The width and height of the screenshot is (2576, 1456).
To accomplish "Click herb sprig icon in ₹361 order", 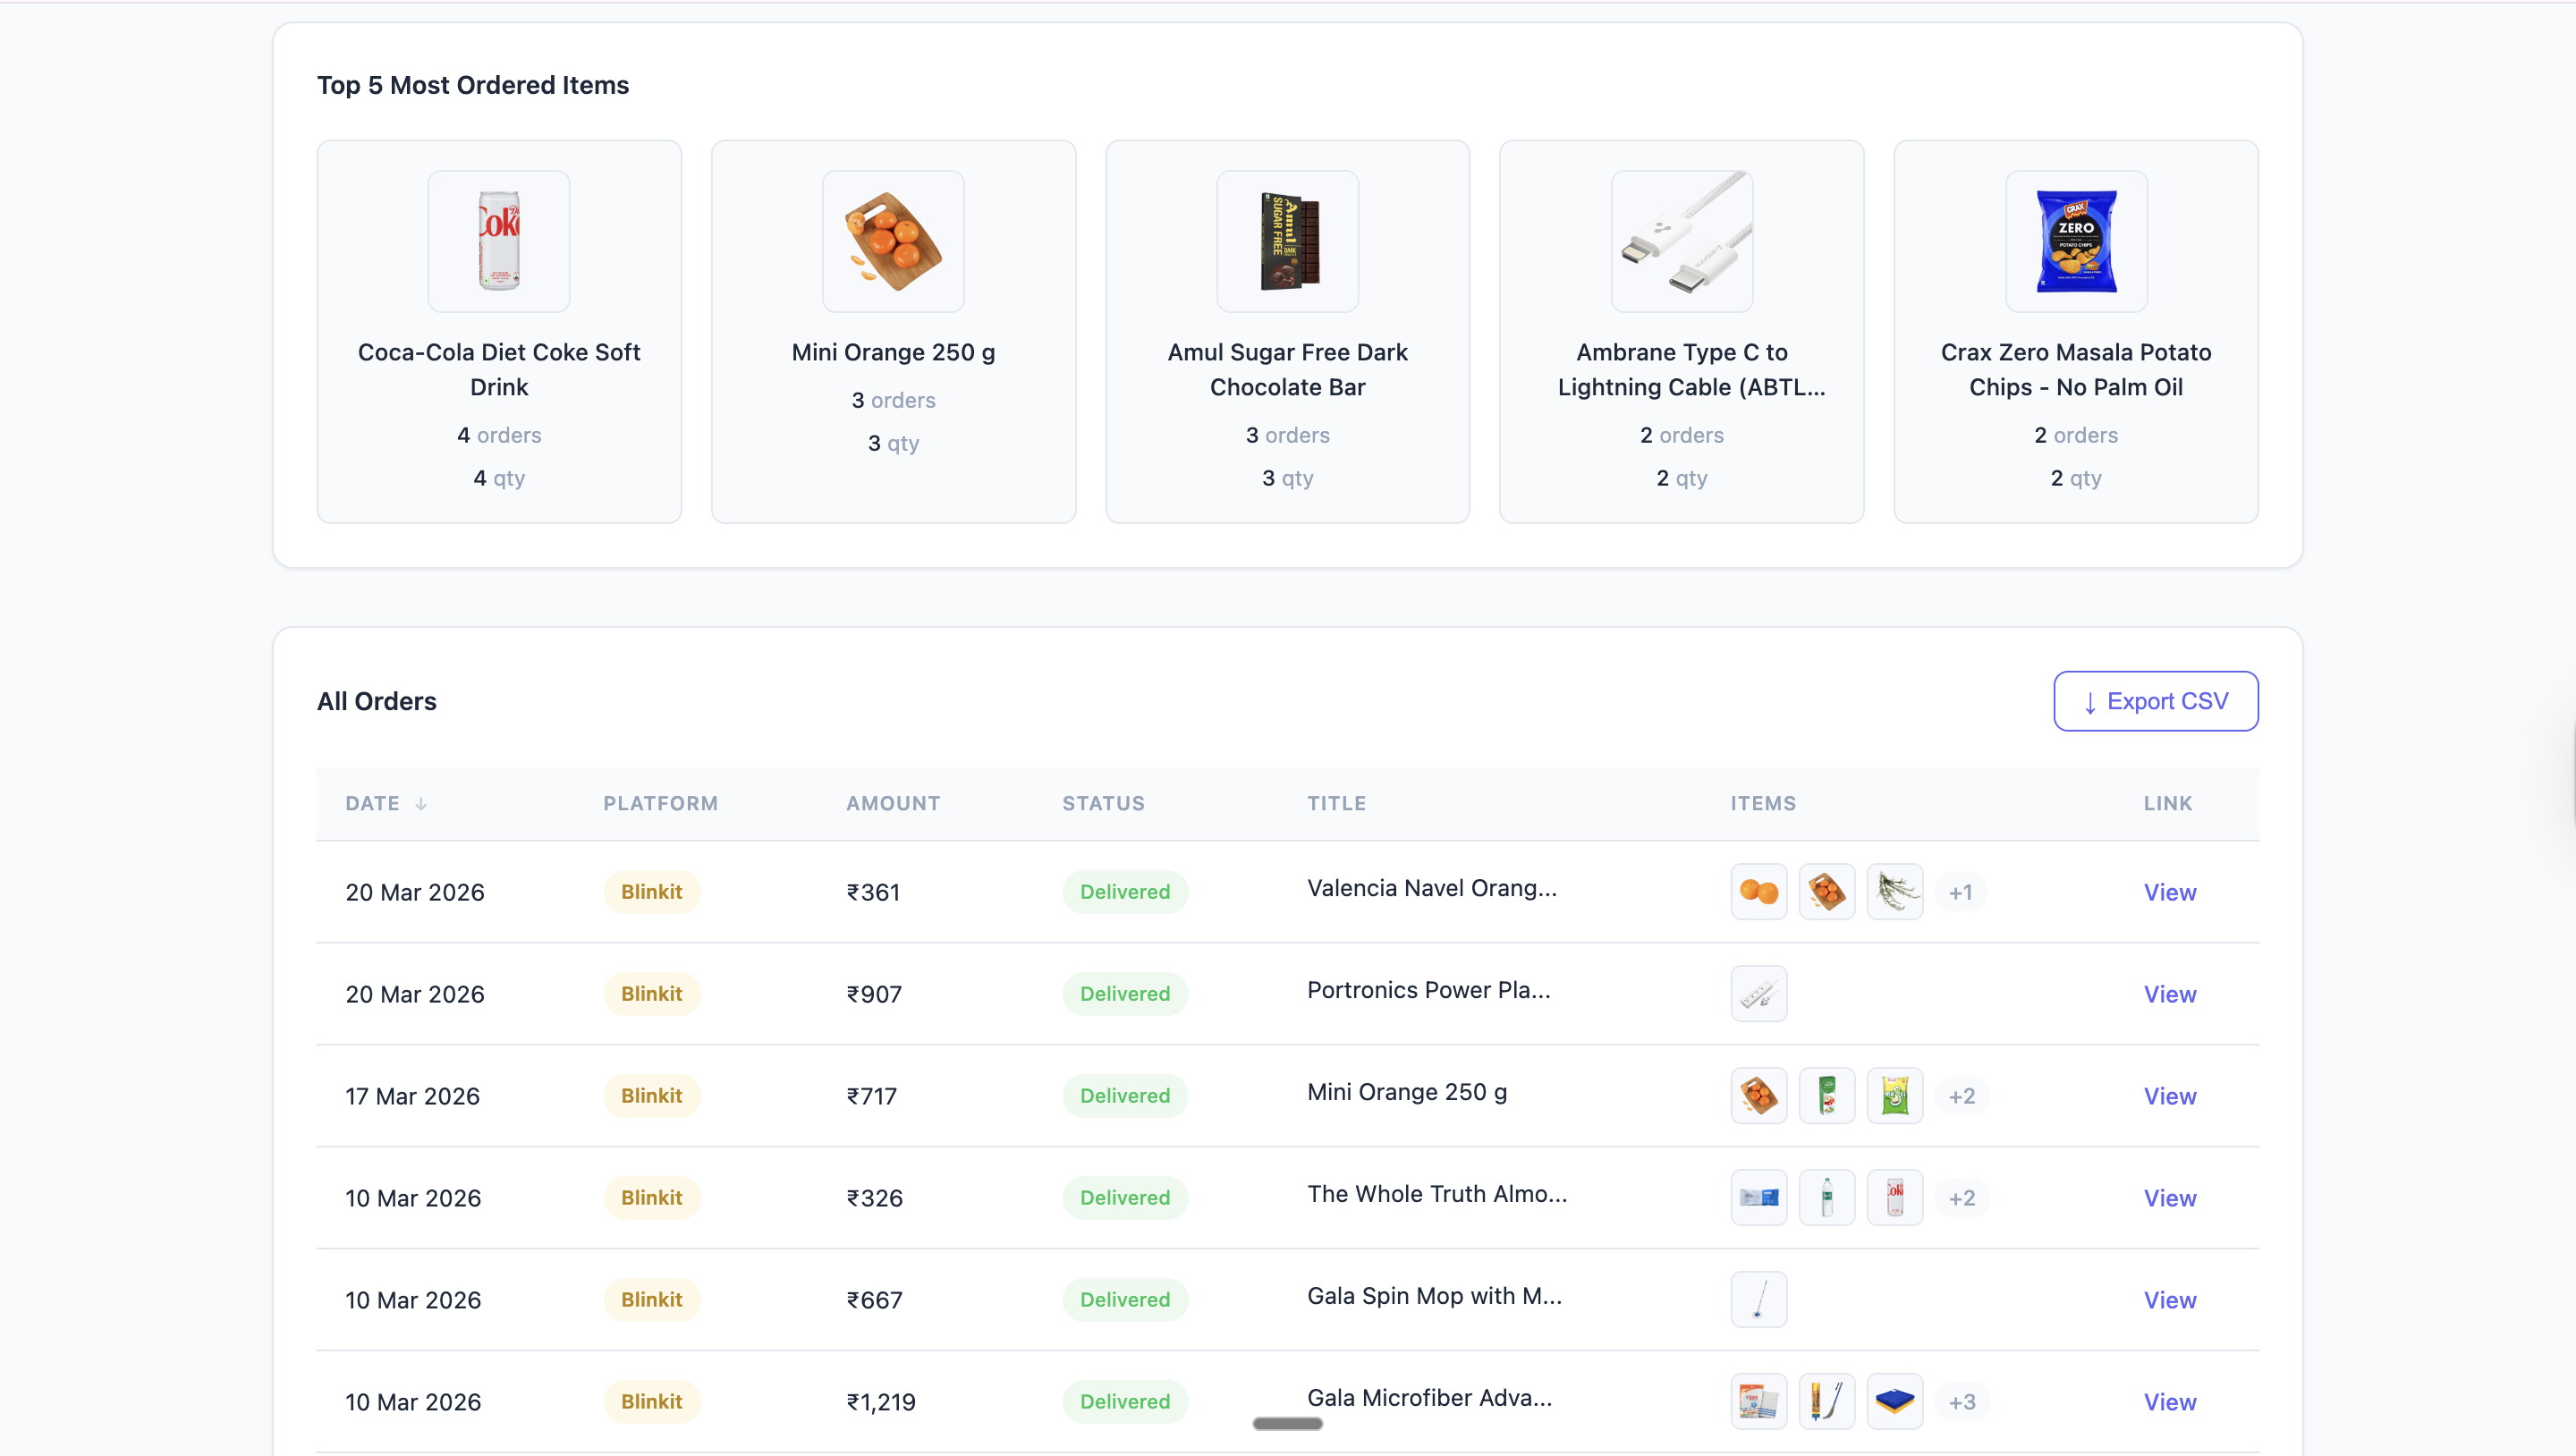I will (1894, 892).
